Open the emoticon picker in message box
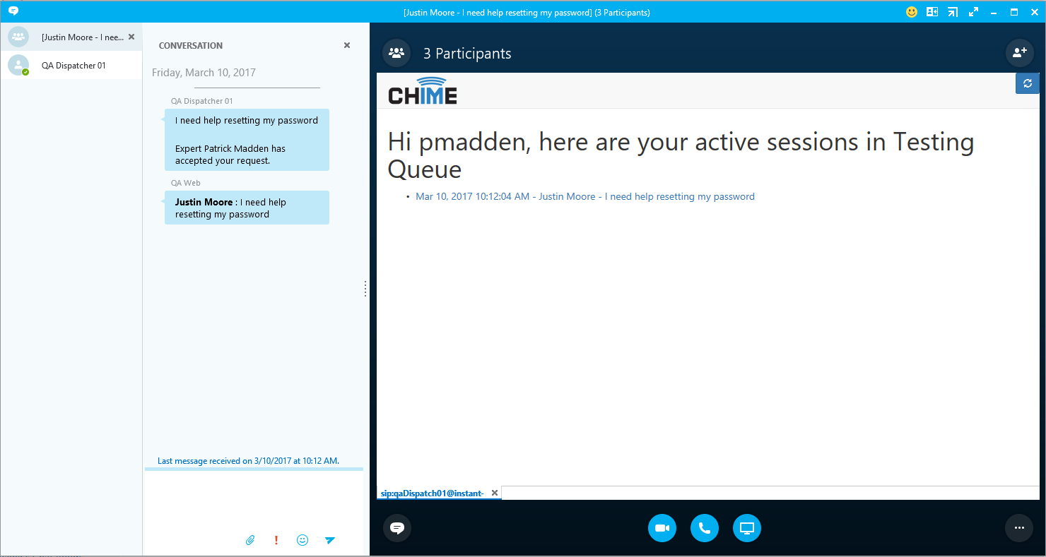Viewport: 1046px width, 557px height. point(302,540)
